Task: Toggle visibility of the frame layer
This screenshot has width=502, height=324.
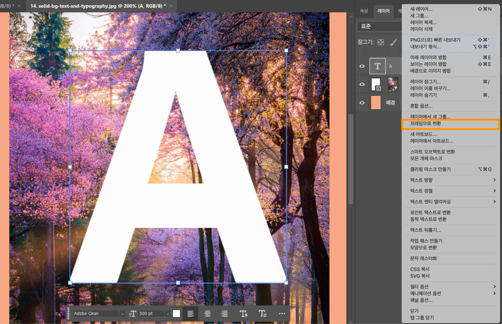Action: point(362,84)
